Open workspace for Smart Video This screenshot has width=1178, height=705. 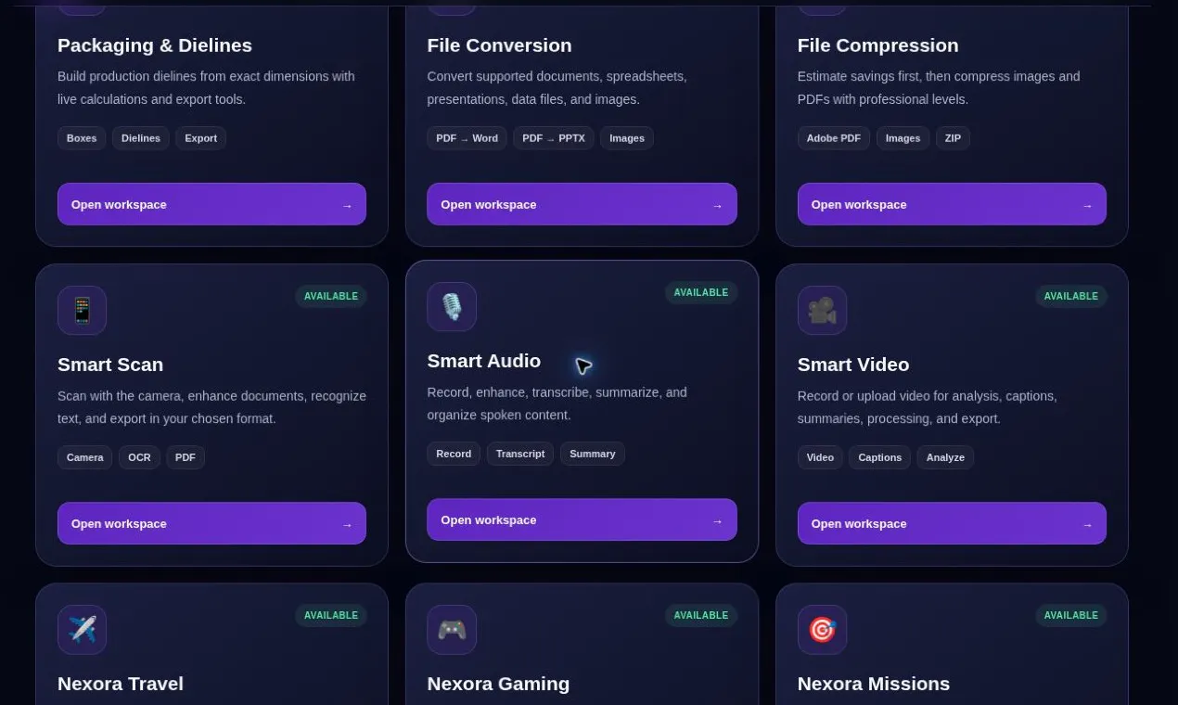tap(952, 523)
